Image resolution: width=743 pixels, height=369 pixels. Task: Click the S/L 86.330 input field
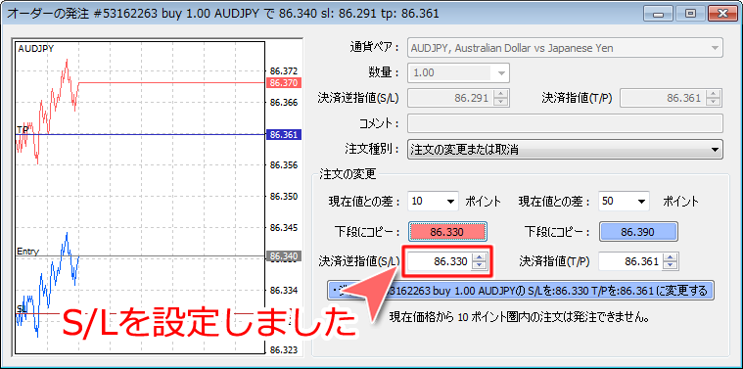point(440,261)
